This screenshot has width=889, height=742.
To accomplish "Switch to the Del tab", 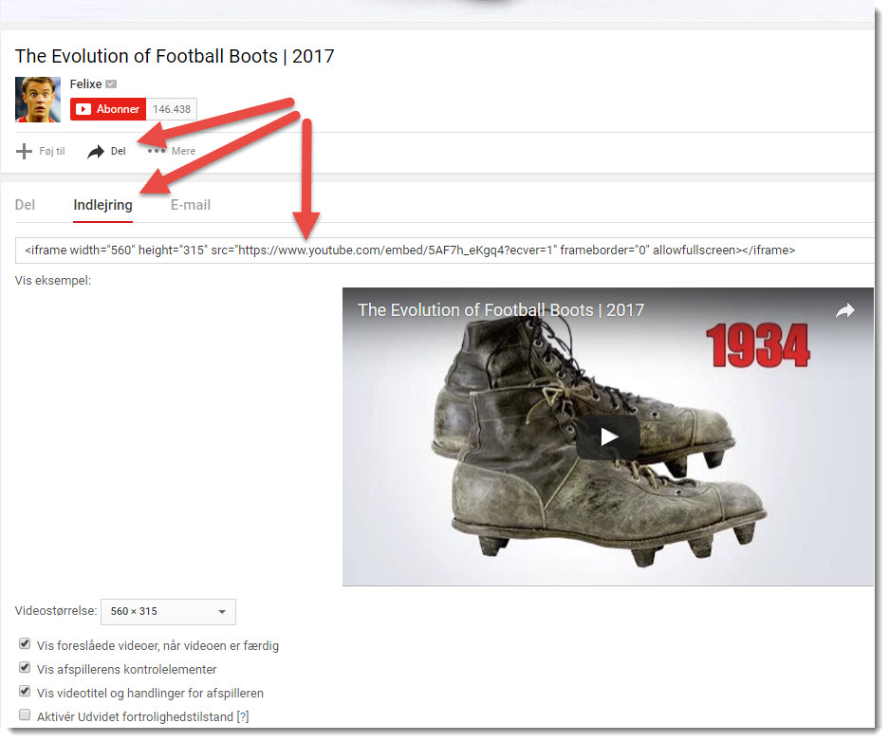I will pos(25,205).
